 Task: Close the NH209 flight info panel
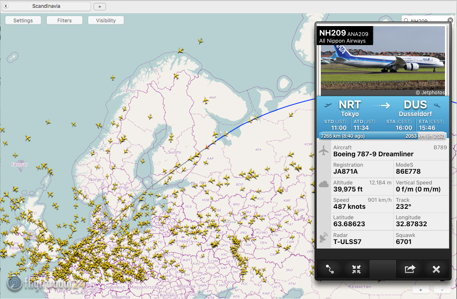(x=436, y=269)
